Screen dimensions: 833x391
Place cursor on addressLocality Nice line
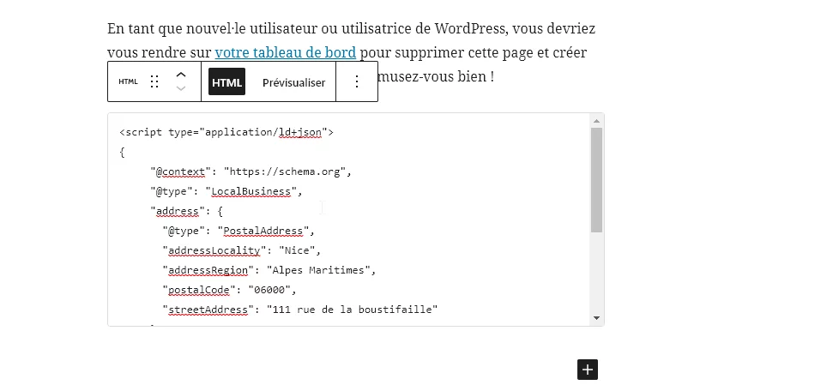pos(244,250)
